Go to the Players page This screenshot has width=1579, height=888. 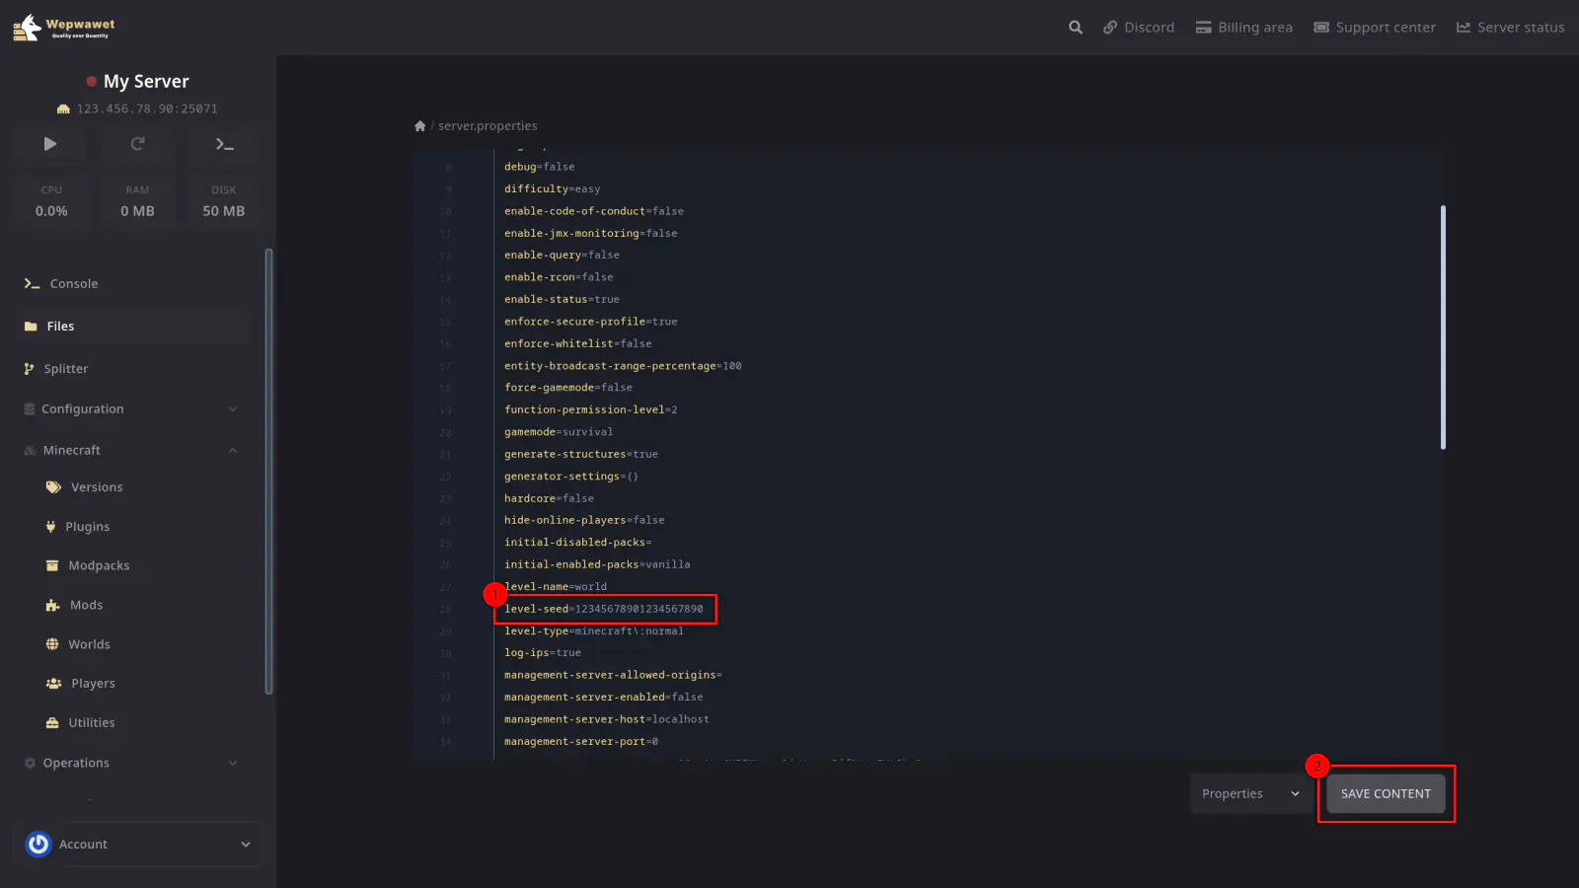pyautogui.click(x=93, y=684)
